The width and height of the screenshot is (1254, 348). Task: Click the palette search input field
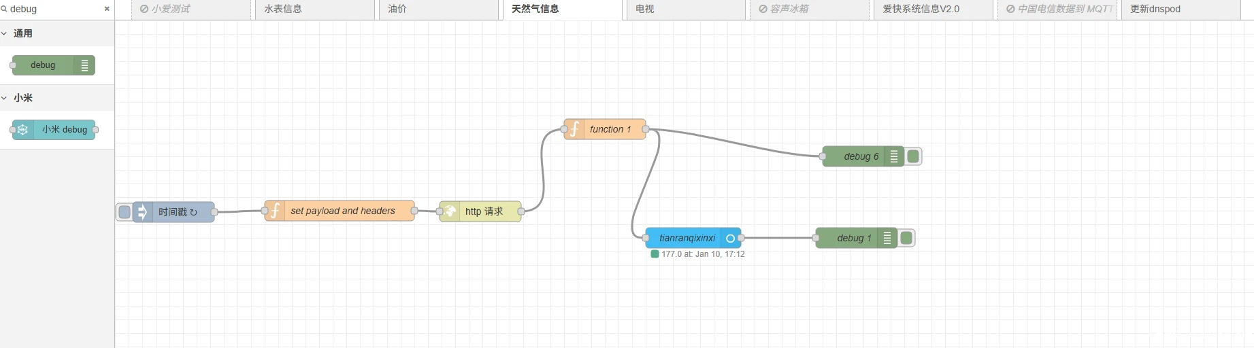coord(54,9)
